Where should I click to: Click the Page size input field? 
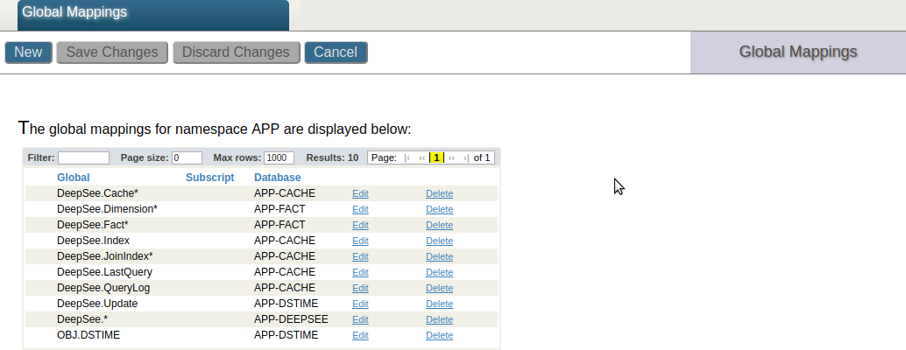(187, 158)
